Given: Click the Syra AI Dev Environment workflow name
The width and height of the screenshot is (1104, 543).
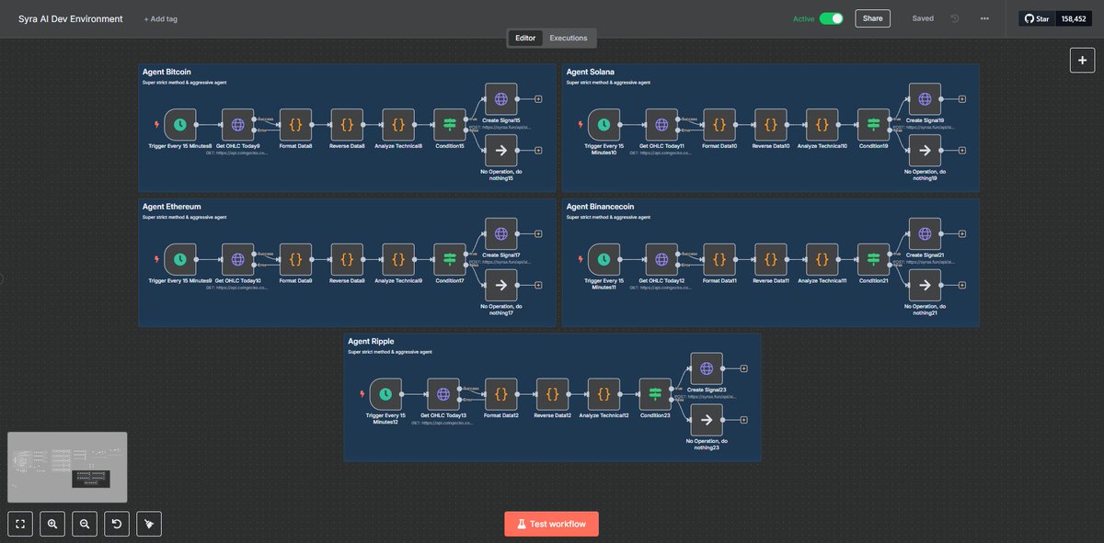Looking at the screenshot, I should coord(71,18).
